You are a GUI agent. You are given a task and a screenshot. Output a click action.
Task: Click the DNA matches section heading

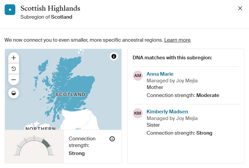pos(172,58)
